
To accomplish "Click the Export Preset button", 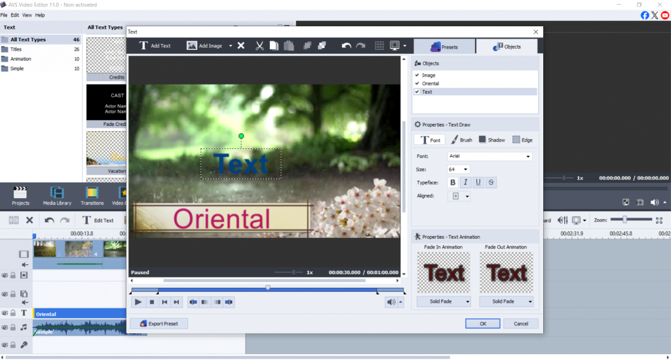I will [159, 323].
